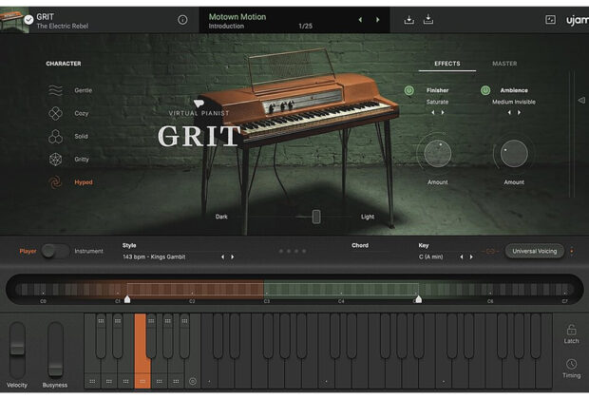Click the Hyped character swirl icon
This screenshot has width=589, height=399.
(x=56, y=182)
